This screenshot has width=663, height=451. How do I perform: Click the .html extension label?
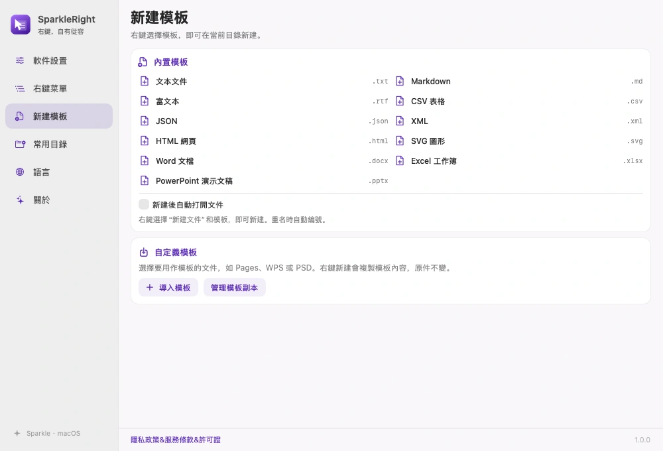pyautogui.click(x=378, y=141)
